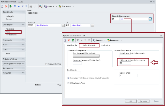Toggle Consumidor Final checkbox
The height and width of the screenshot is (107, 167).
coord(46,64)
